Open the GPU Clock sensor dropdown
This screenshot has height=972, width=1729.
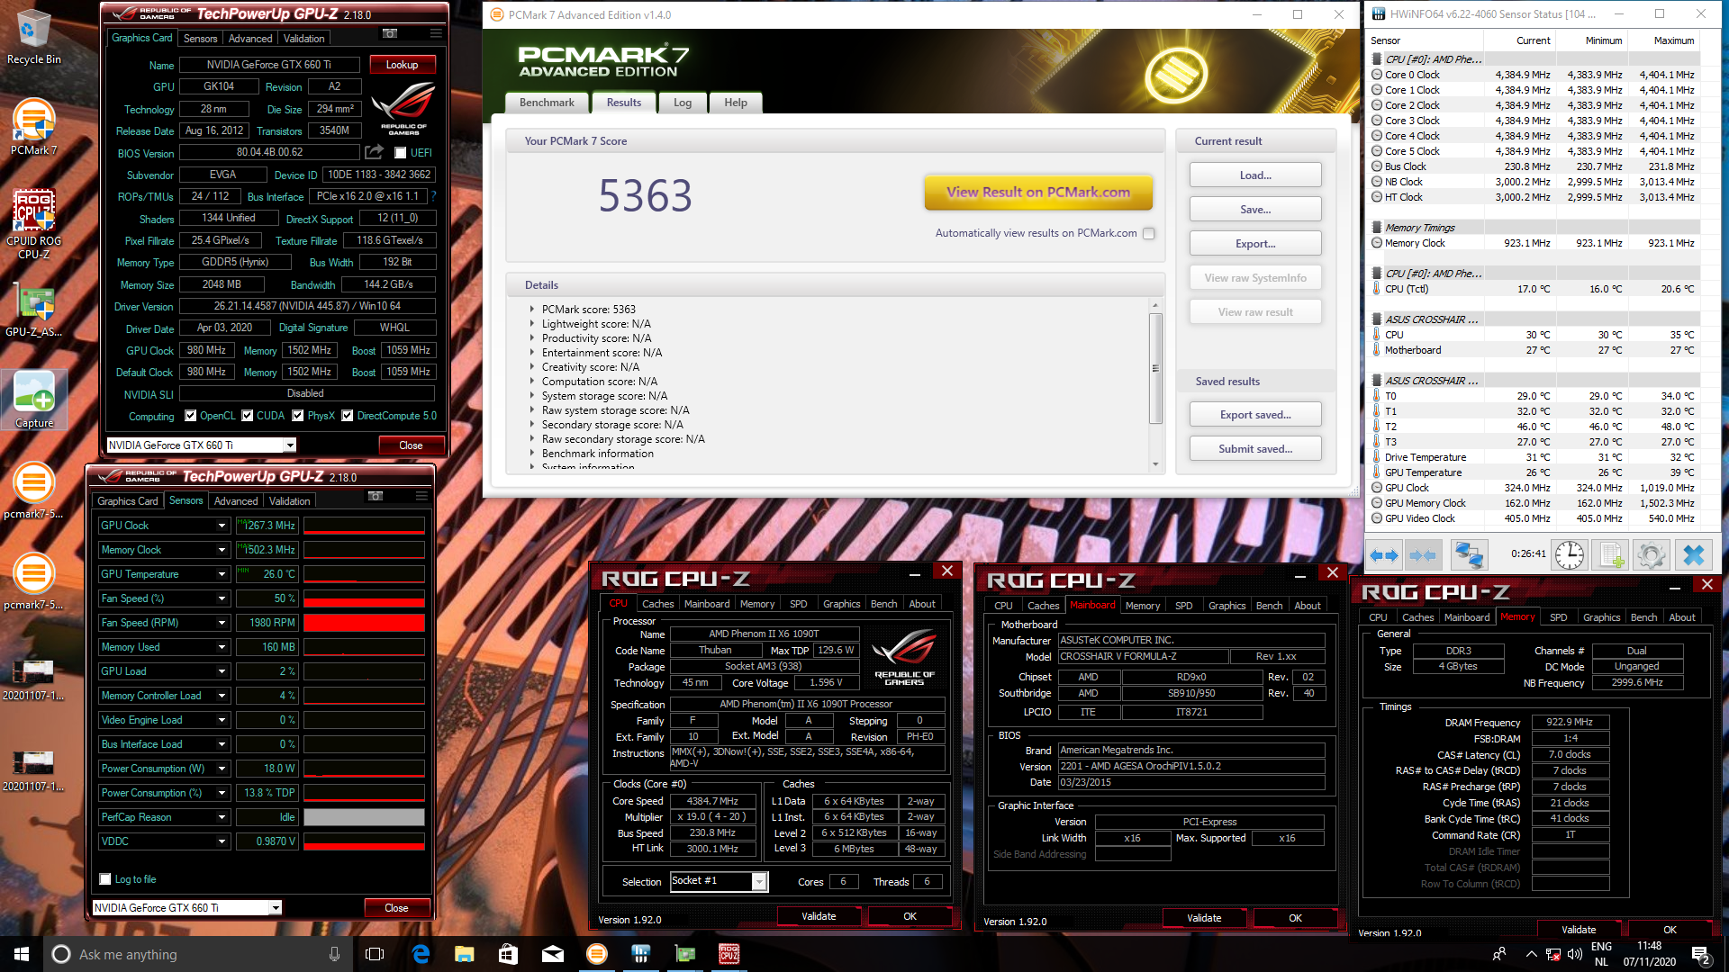[222, 526]
